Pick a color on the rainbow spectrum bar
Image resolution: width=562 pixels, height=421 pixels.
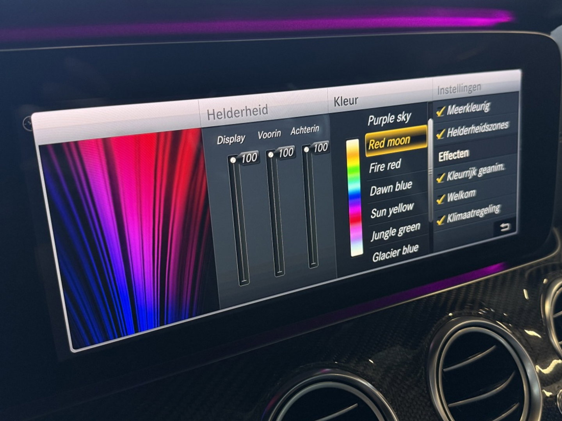pyautogui.click(x=354, y=198)
